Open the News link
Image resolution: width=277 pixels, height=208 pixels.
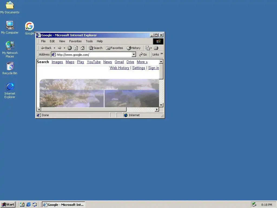pyautogui.click(x=108, y=62)
